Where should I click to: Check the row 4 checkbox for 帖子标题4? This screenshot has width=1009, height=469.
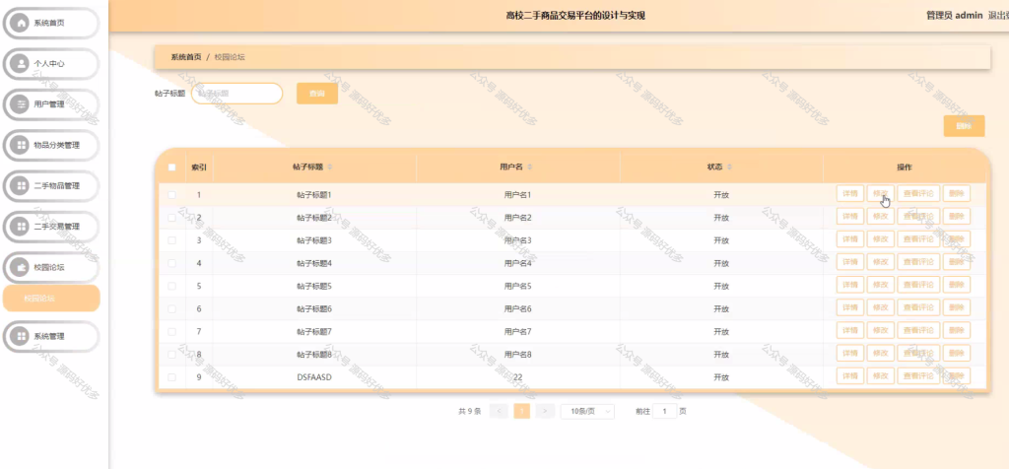pos(171,263)
